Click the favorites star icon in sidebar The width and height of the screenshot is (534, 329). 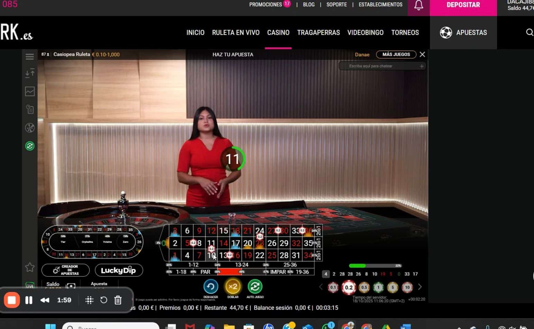click(30, 267)
